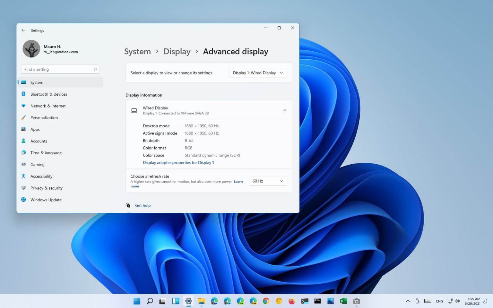Viewport: 493px width, 308px height.
Task: Click the volume icon in system tray
Action: 457,301
